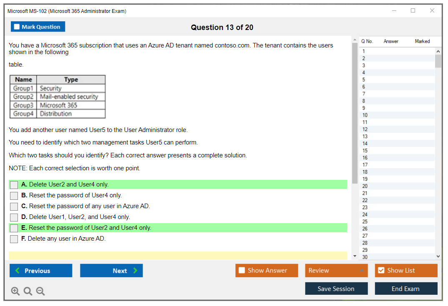
Task: Click question list scroll down arrow
Action: (438, 256)
